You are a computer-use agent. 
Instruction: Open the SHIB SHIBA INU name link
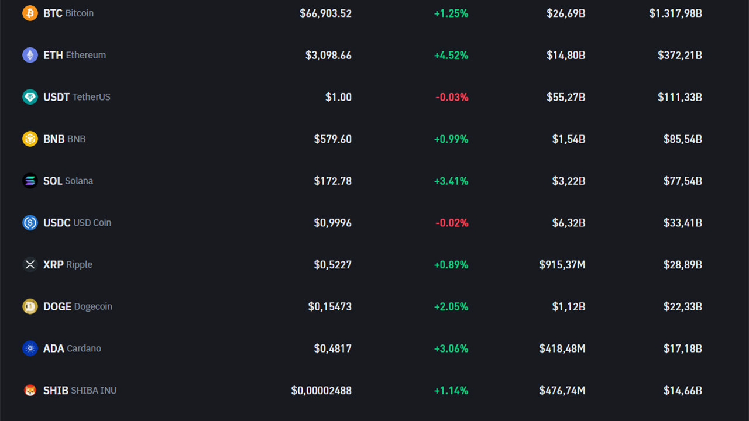(80, 390)
